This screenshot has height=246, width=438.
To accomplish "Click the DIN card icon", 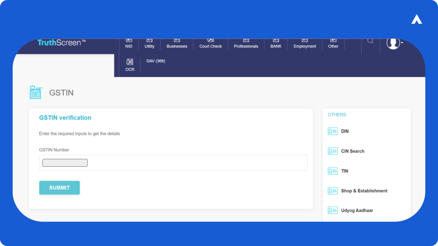I will pyautogui.click(x=333, y=131).
